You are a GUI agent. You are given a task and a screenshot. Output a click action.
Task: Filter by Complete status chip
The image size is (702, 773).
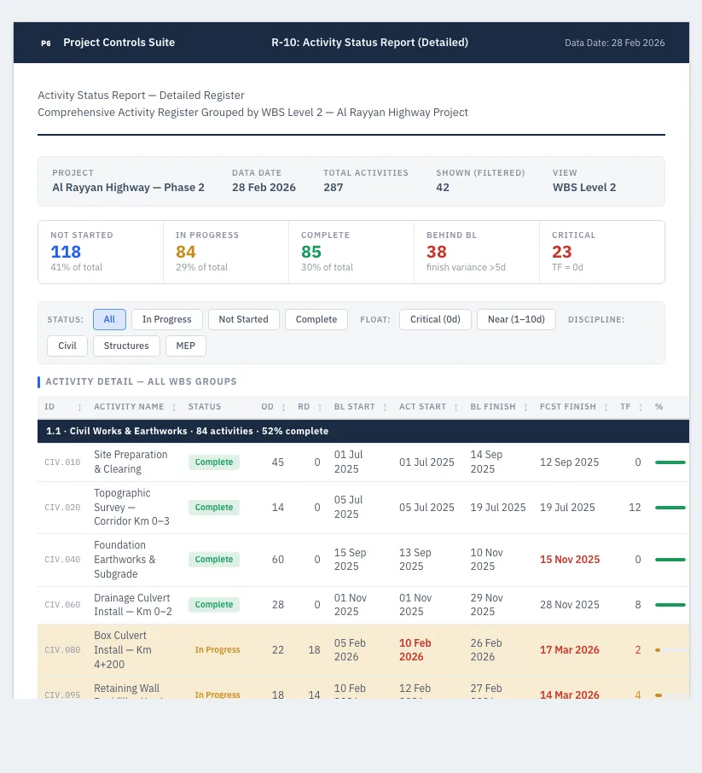pos(316,319)
